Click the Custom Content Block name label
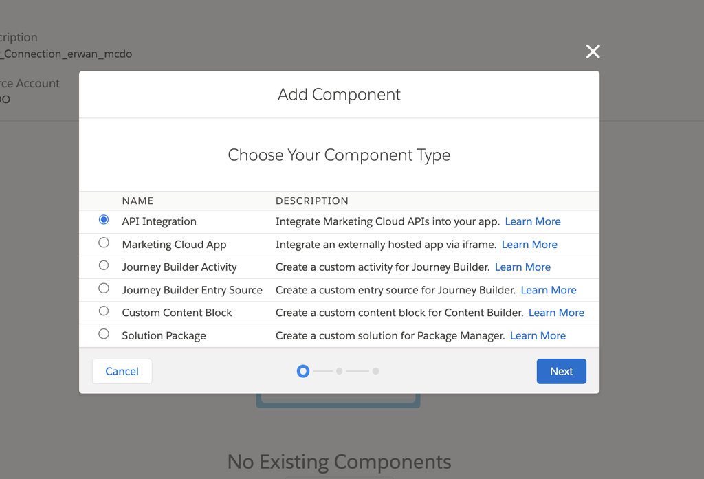 point(177,313)
